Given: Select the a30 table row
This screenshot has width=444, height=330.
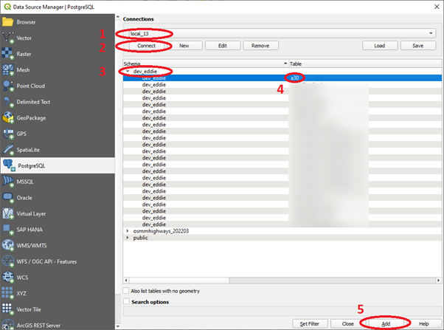Looking at the screenshot, I should point(294,77).
